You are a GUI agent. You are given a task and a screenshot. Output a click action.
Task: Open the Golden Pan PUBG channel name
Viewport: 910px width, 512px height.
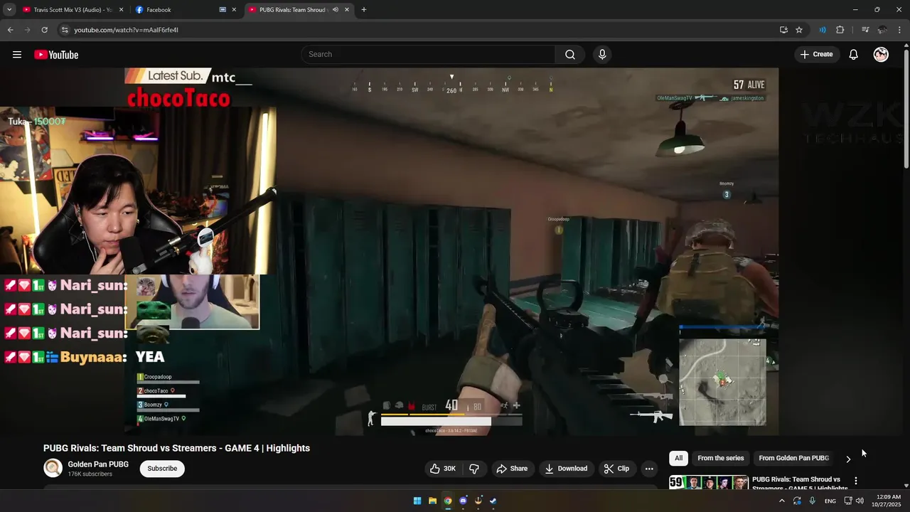(x=98, y=464)
